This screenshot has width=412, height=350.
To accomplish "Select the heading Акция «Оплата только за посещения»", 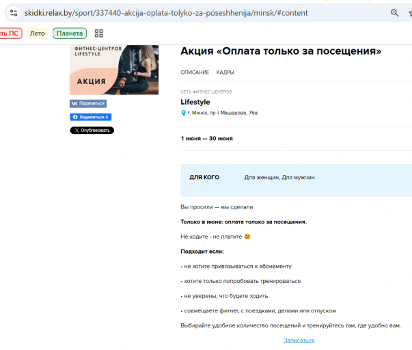I will (x=281, y=51).
